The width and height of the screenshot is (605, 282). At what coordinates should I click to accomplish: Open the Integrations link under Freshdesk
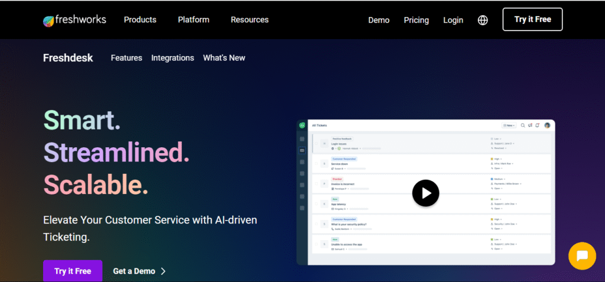click(173, 58)
